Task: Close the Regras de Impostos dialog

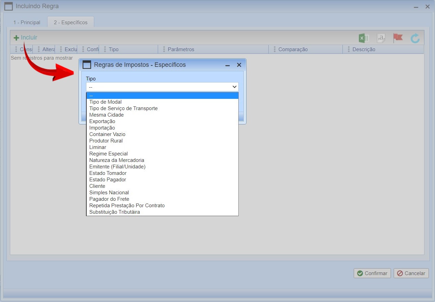Action: click(239, 65)
